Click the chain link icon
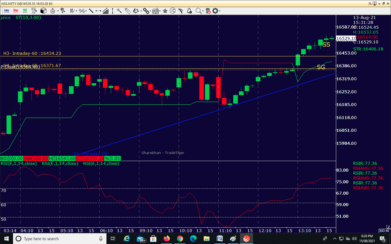This screenshot has width=391, height=244. pos(146,11)
